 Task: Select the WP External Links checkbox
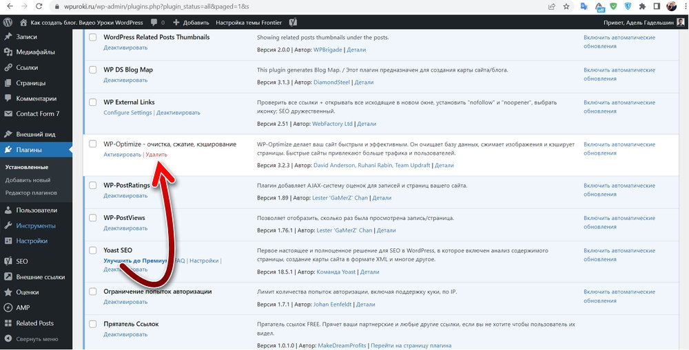coord(93,102)
